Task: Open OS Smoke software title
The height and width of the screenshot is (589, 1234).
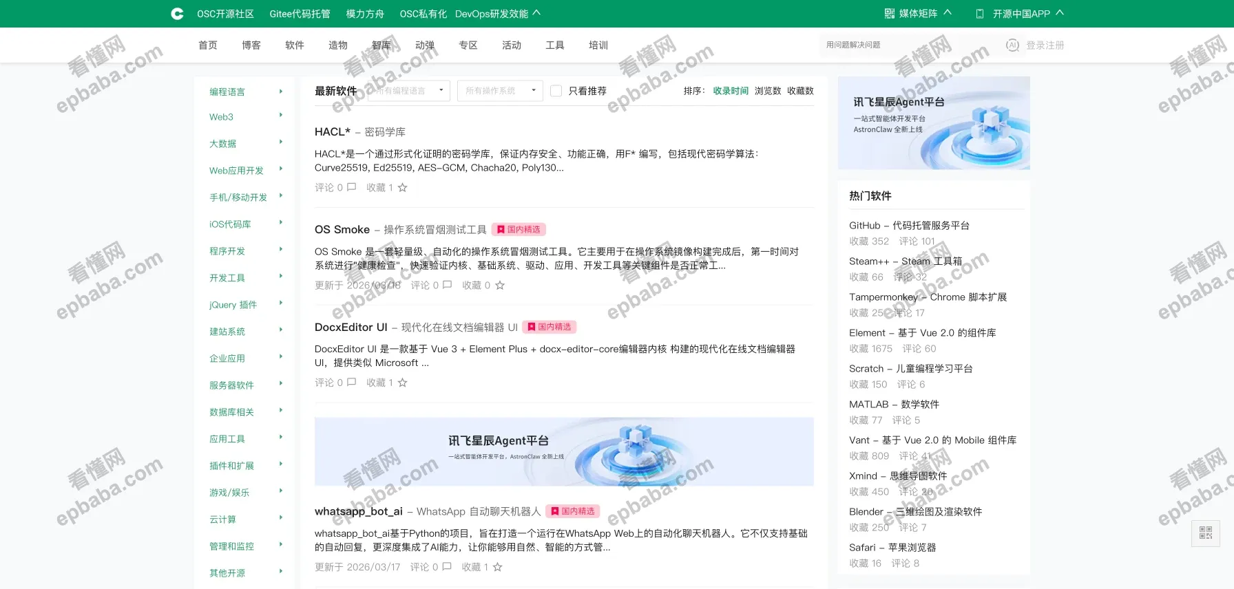Action: [x=342, y=230]
